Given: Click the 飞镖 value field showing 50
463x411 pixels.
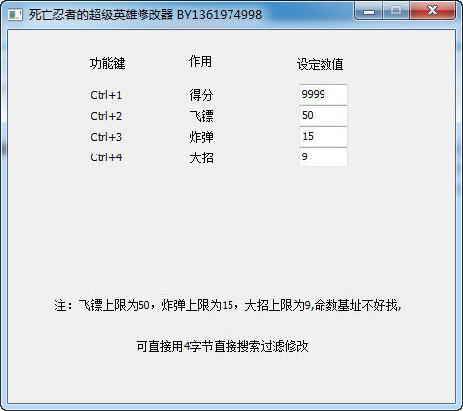Looking at the screenshot, I should pos(324,116).
